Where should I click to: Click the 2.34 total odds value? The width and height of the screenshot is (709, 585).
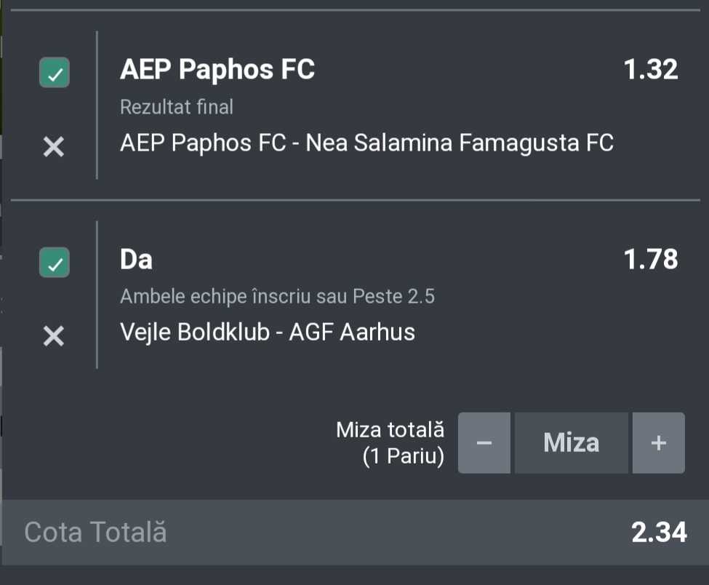click(x=659, y=533)
